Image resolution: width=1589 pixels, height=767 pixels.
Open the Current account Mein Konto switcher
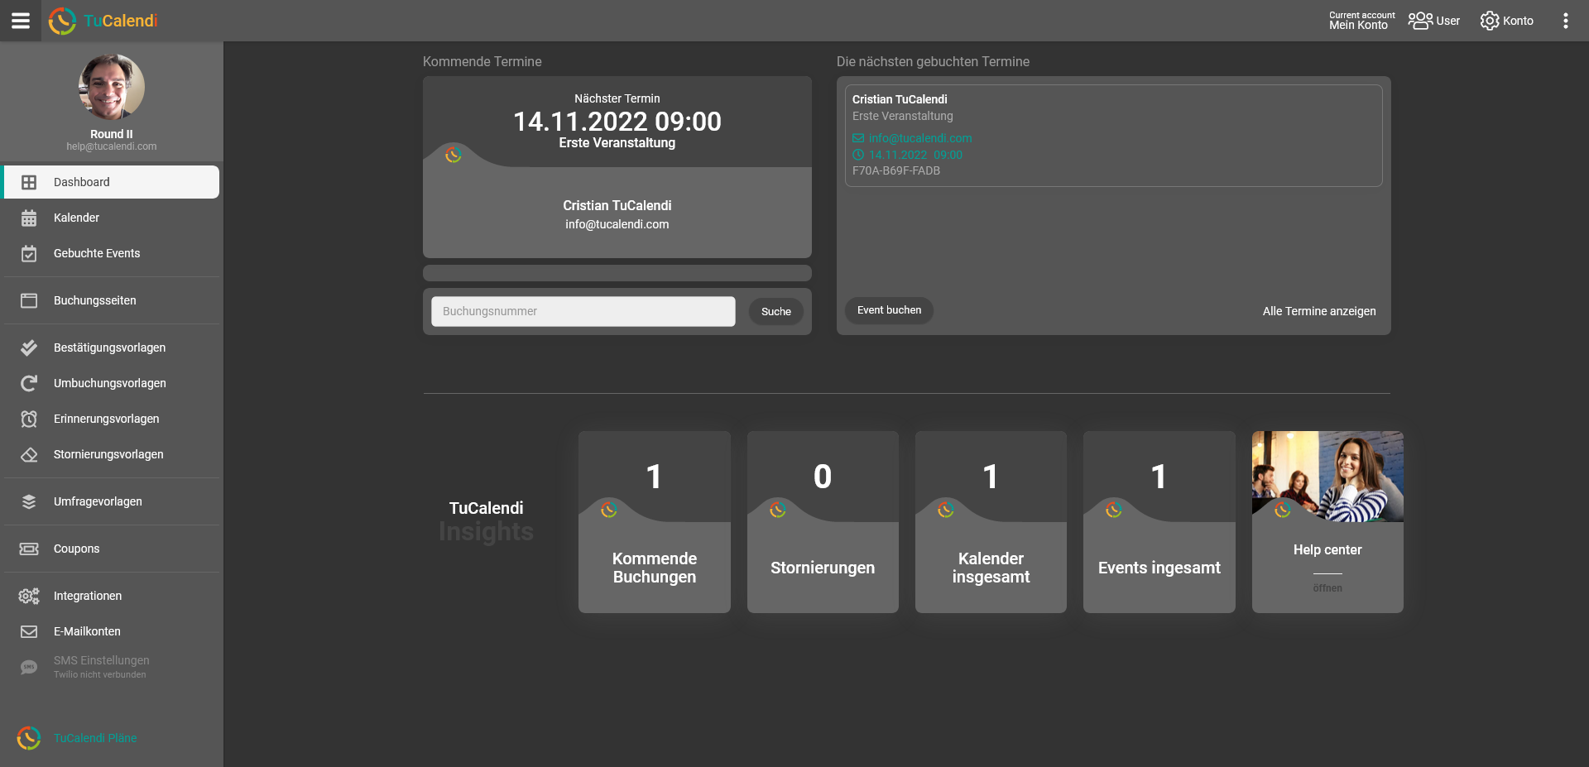1361,21
